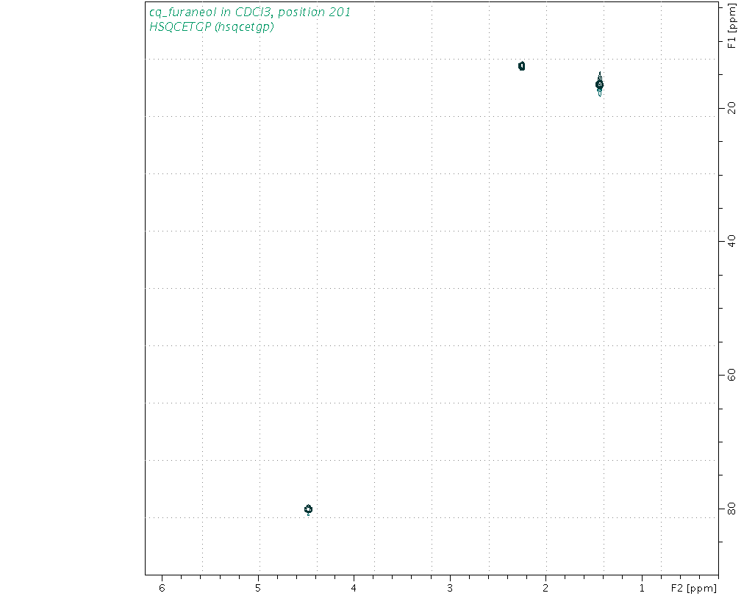Click the F1 axis tick label '40'
755x596 pixels.
point(732,241)
